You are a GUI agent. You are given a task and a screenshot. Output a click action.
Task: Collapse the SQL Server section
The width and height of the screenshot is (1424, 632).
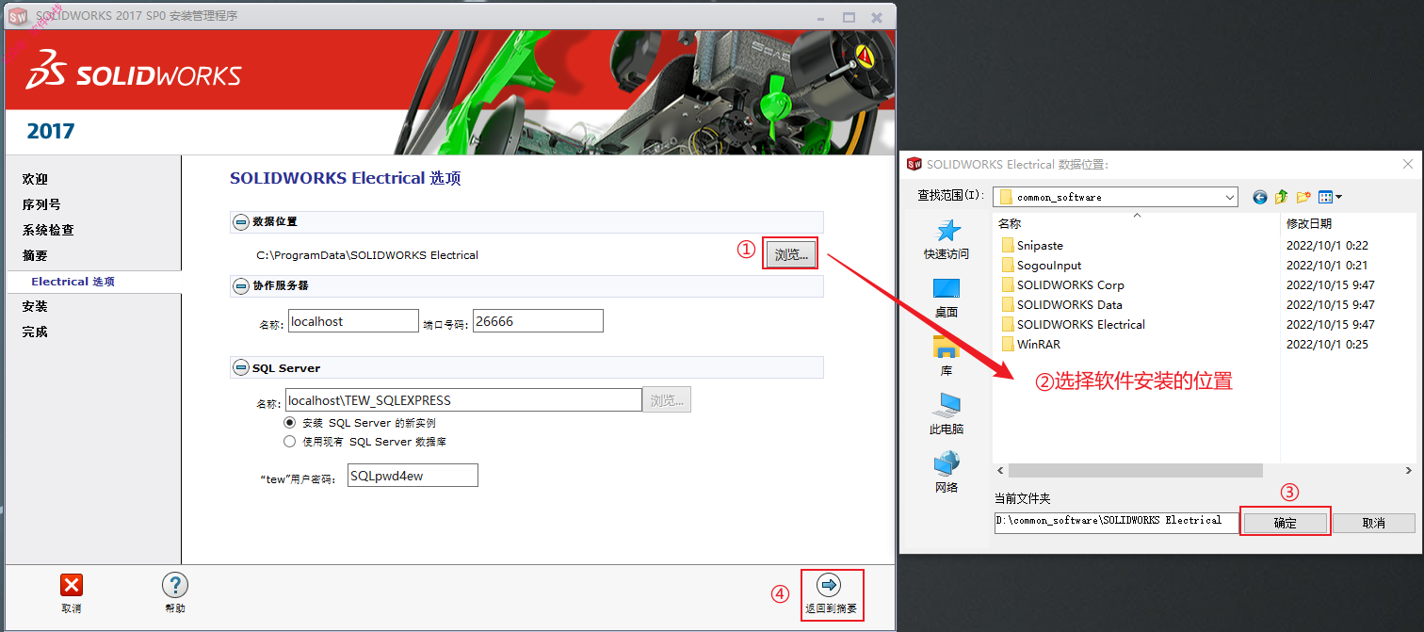pos(240,368)
